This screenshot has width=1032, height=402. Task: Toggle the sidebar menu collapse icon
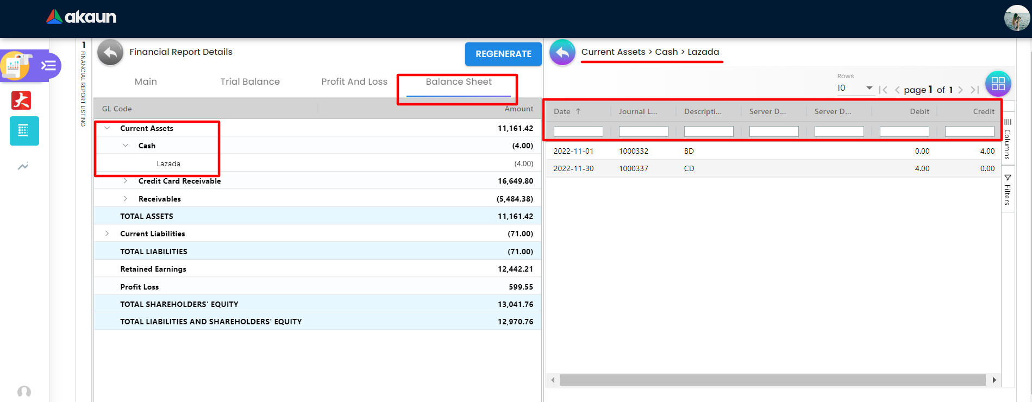[49, 66]
